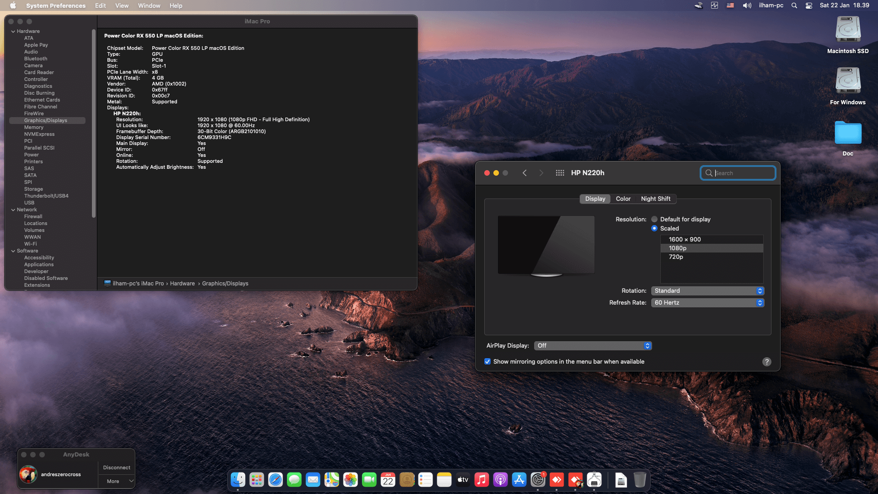The height and width of the screenshot is (494, 878).
Task: Open the Launchpad grid icon in HP N220h toolbar
Action: tap(560, 173)
